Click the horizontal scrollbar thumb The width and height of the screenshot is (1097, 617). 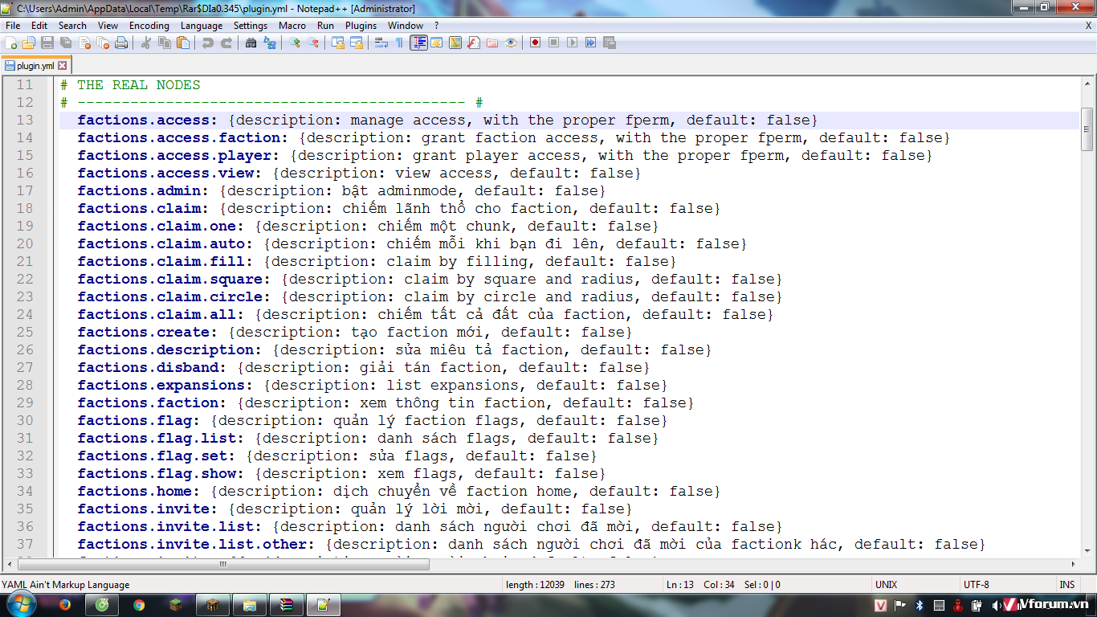click(222, 565)
